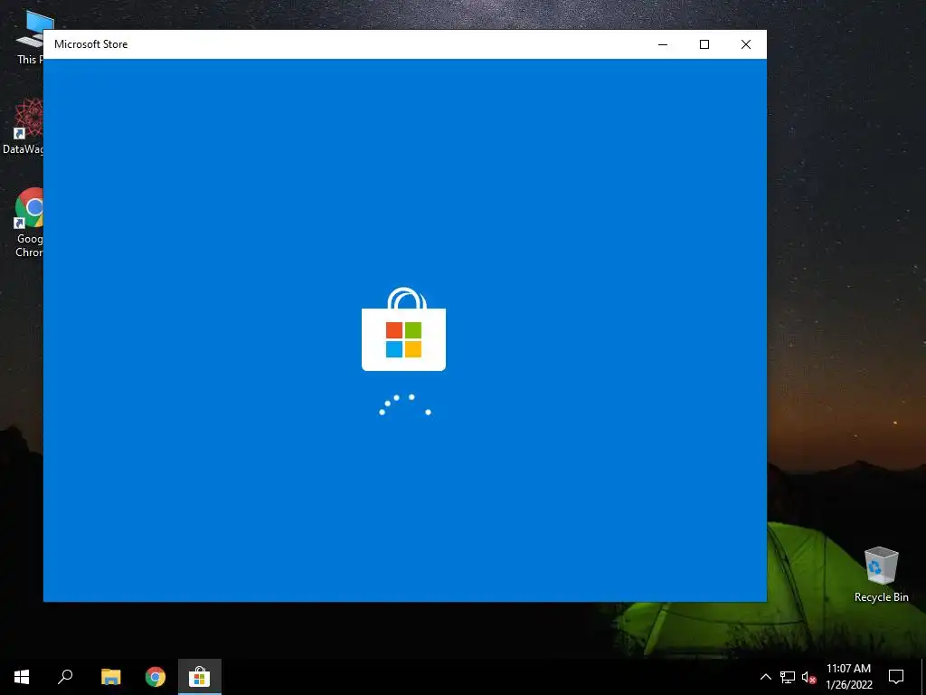Open Google Chrome from the taskbar
Viewport: 926px width, 695px height.
point(156,677)
